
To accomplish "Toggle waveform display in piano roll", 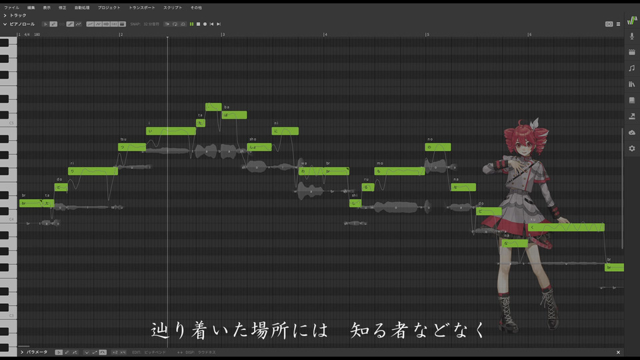I will point(106,24).
